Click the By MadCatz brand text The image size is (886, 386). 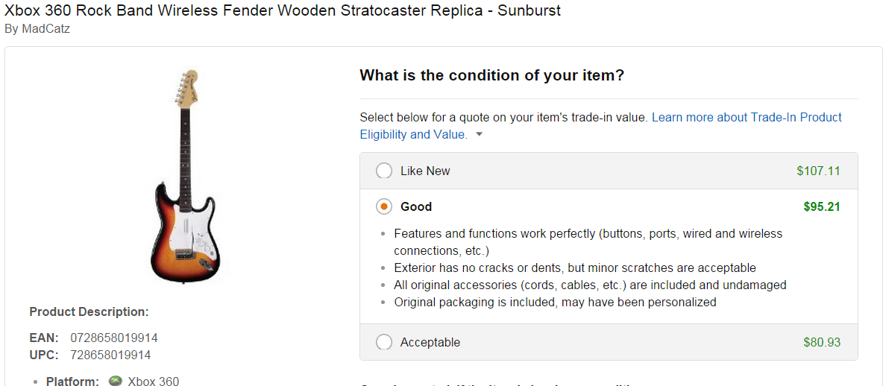coord(37,28)
